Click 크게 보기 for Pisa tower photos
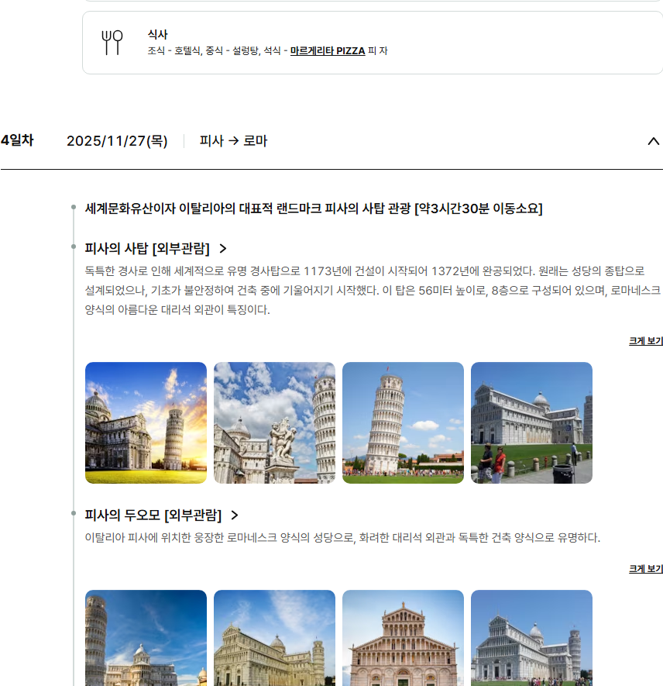 point(645,341)
